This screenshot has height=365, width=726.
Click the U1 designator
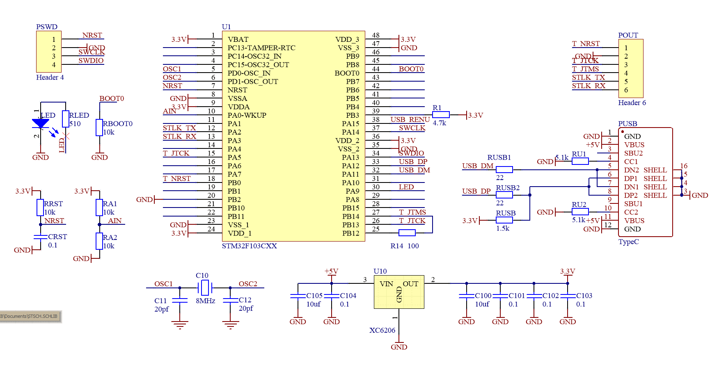tap(226, 27)
